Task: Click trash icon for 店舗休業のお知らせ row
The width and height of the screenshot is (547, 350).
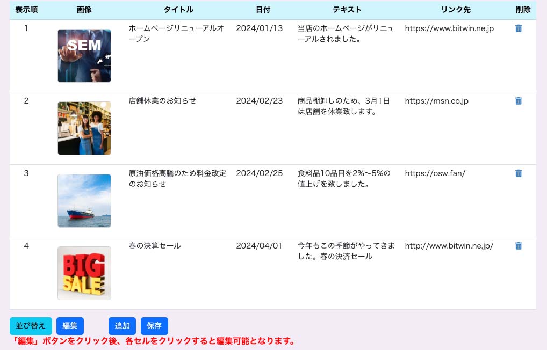Action: [x=518, y=101]
